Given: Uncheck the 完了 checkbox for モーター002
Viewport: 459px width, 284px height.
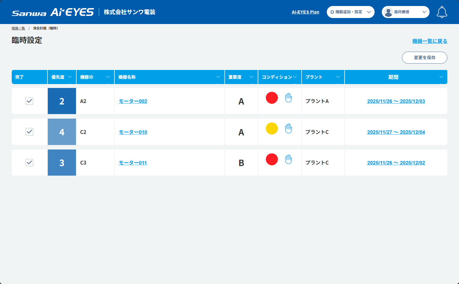Looking at the screenshot, I should (x=29, y=101).
